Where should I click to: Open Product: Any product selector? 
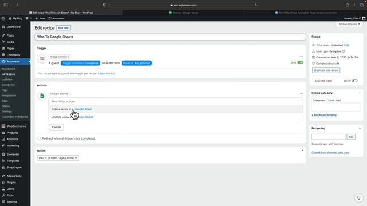tap(136, 63)
